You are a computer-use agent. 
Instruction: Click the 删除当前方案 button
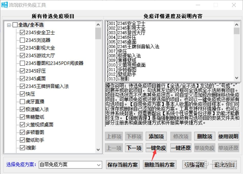click(x=160, y=165)
